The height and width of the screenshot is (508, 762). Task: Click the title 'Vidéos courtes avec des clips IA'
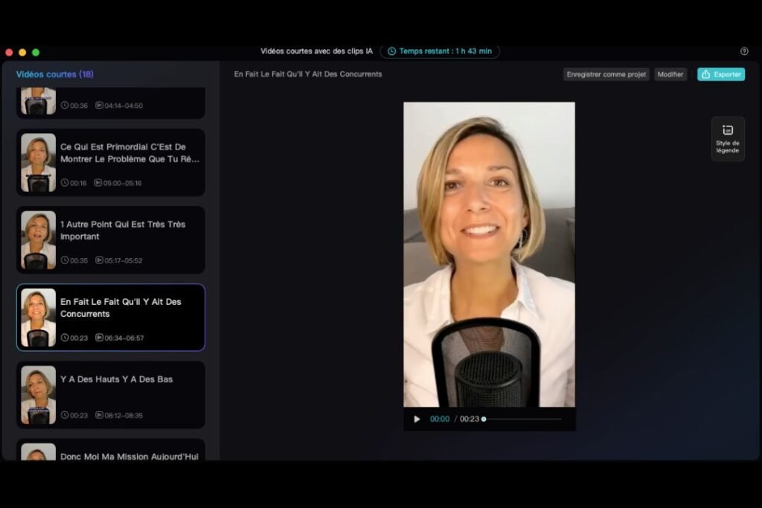(x=316, y=51)
